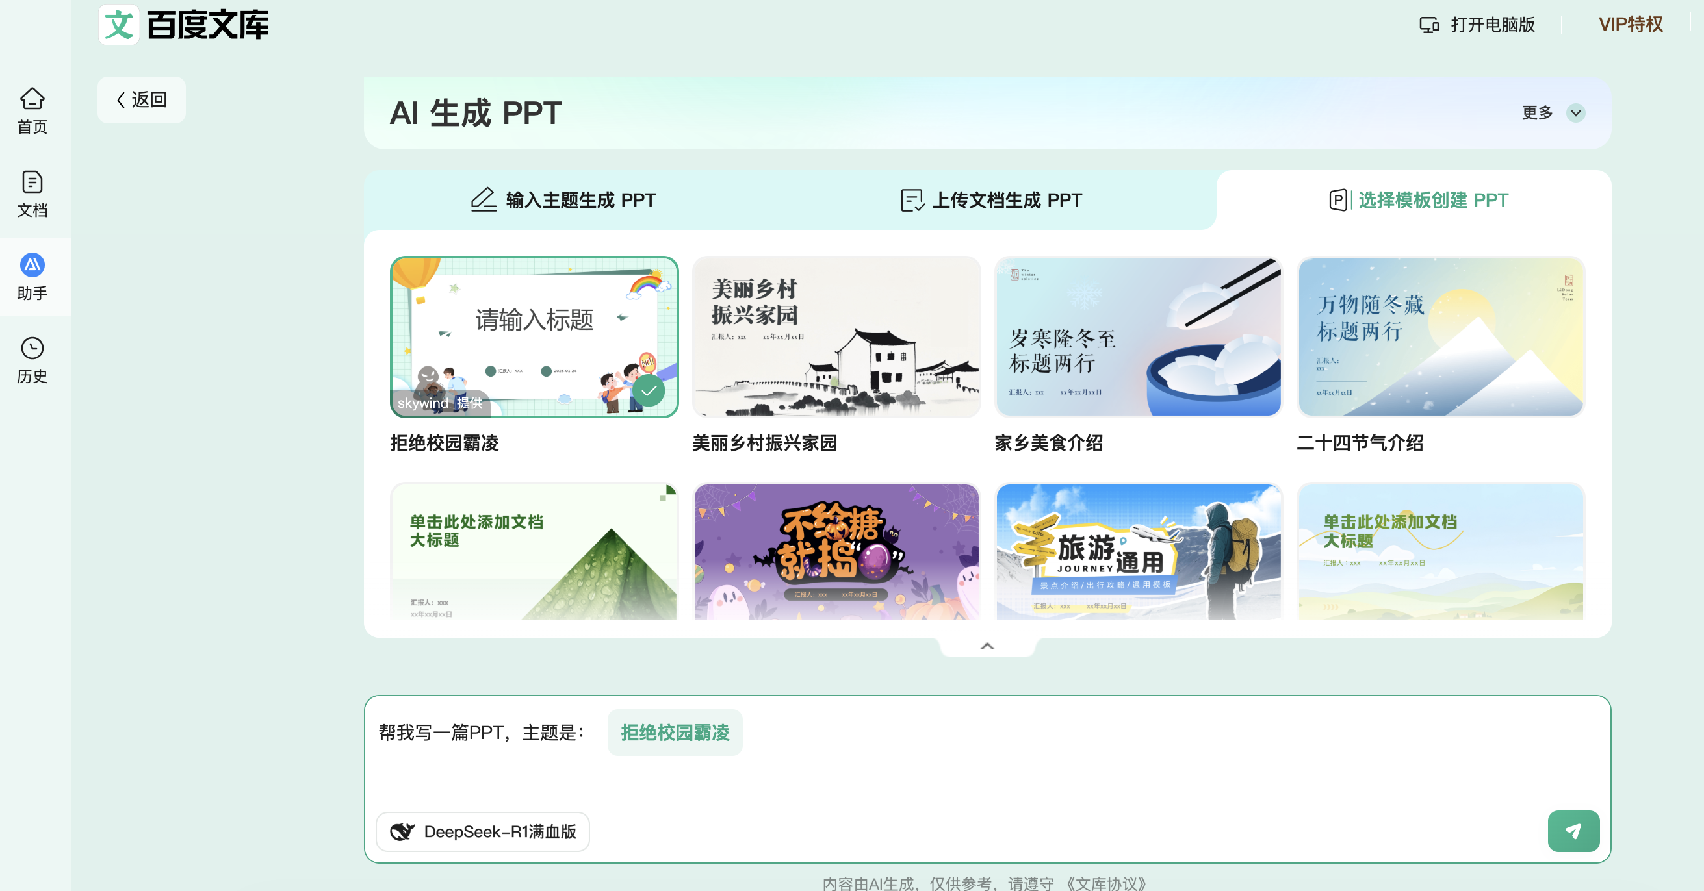Collapse the template panel with the up chevron
1704x891 pixels.
tap(987, 646)
